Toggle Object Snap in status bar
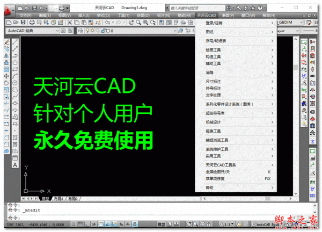The width and height of the screenshot is (322, 232). tap(100, 224)
